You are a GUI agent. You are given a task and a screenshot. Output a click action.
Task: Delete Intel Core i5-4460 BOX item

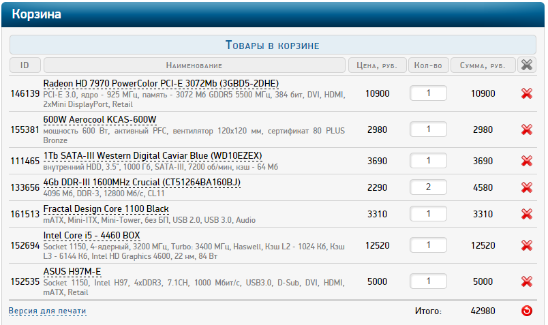click(x=526, y=245)
